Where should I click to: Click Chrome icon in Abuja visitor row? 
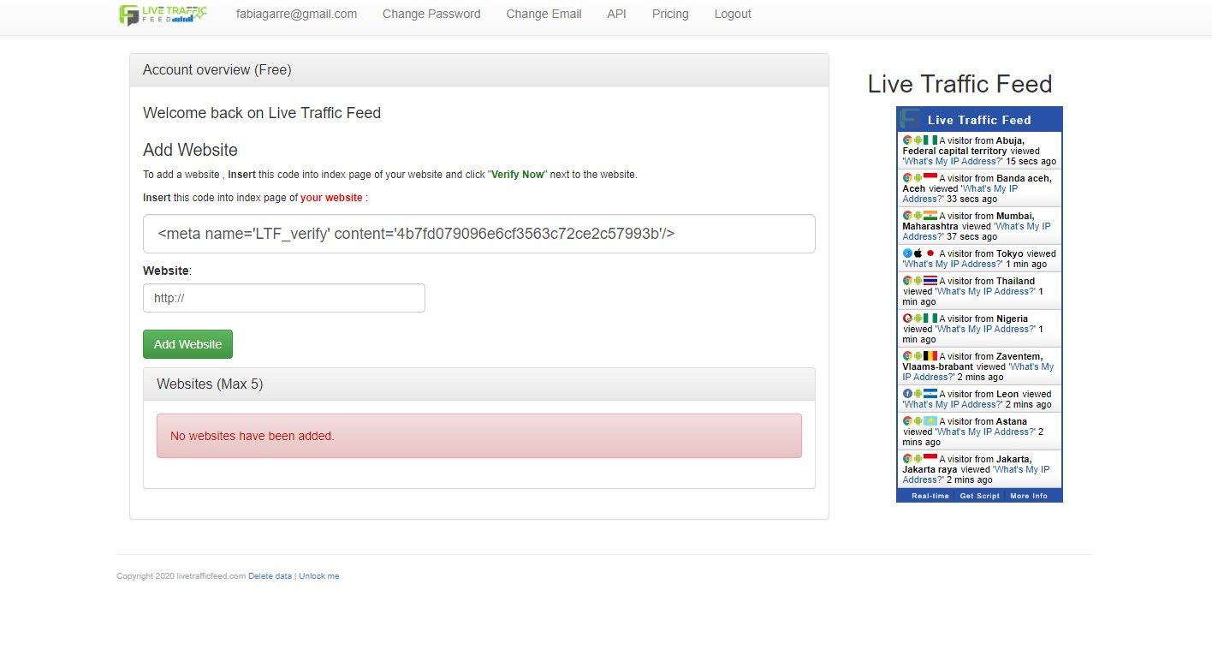click(x=907, y=140)
